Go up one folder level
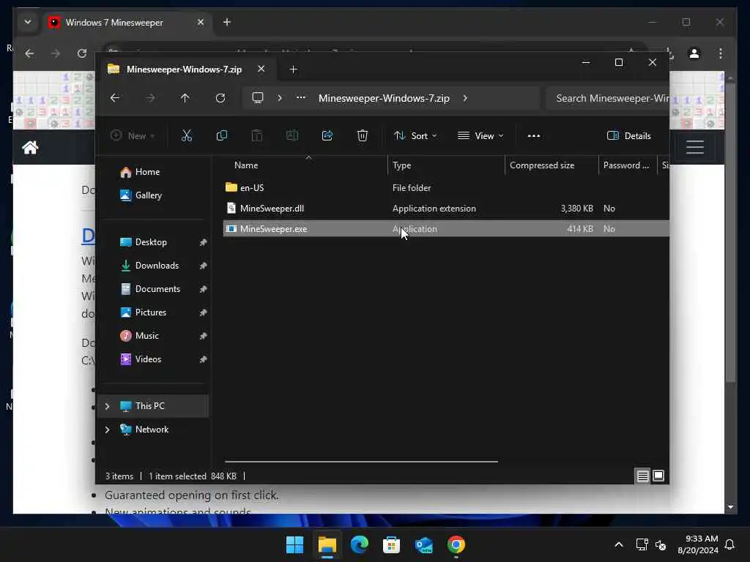Screen dimensions: 750x562 (185, 98)
